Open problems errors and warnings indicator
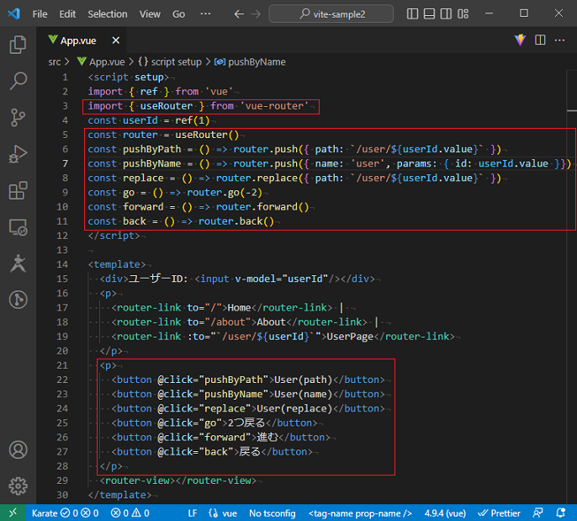Screen dimensions: 577x521 [x=130, y=513]
